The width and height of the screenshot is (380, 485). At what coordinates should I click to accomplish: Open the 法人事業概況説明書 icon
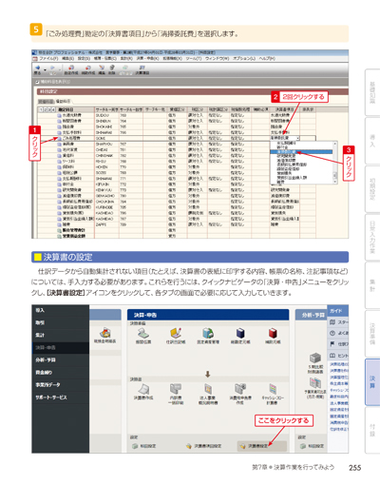click(x=208, y=394)
